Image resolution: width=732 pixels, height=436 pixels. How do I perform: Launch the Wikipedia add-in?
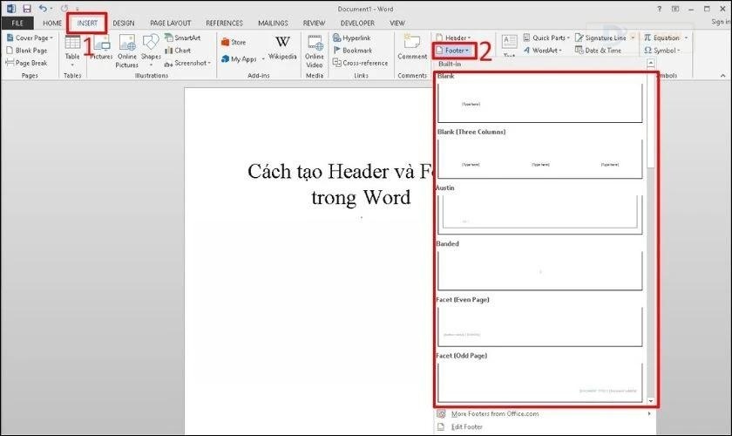point(282,48)
